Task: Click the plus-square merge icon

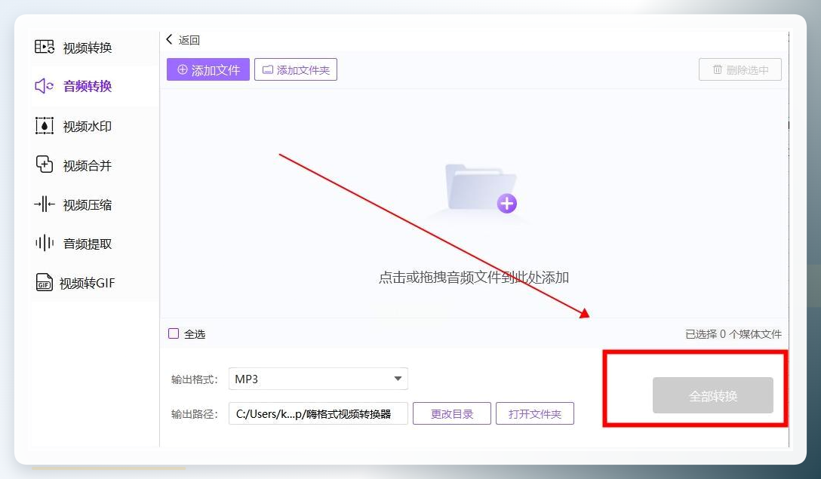Action: [x=44, y=164]
